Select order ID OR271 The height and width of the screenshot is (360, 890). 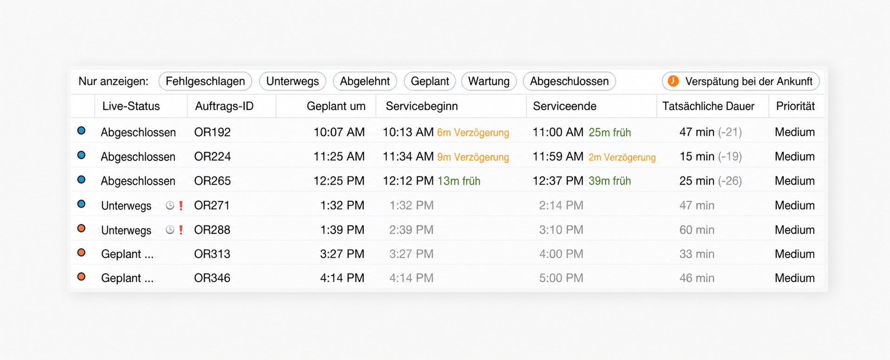coord(212,205)
